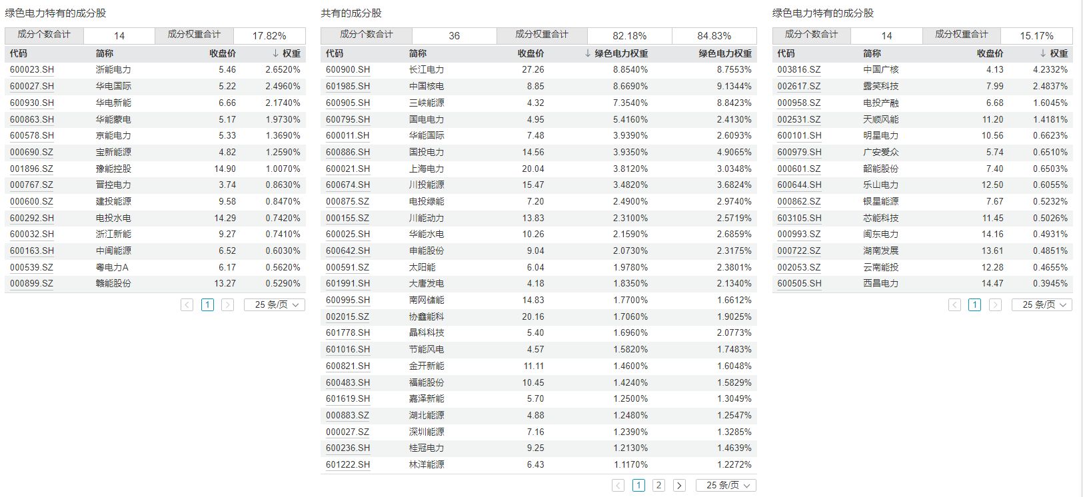Open stock code link 600900.SH
1083x497 pixels.
coord(348,69)
